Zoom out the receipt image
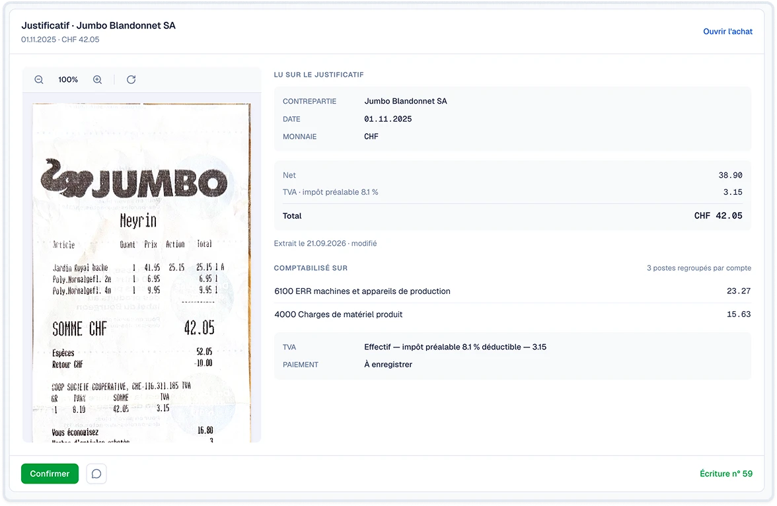Viewport: 777px width, 506px height. [38, 80]
